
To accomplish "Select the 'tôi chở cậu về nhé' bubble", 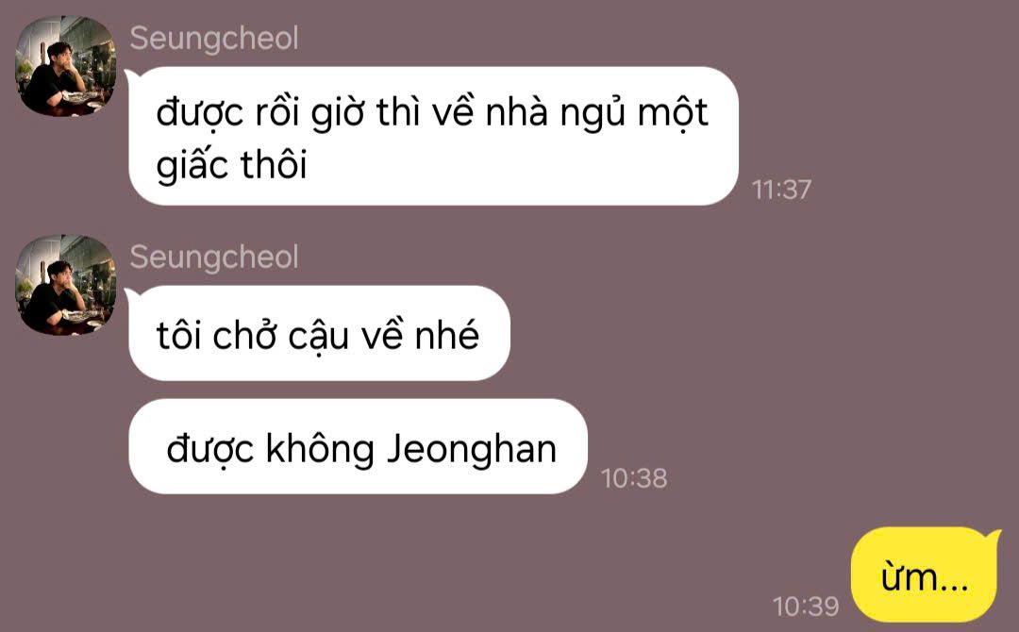I will click(x=319, y=333).
